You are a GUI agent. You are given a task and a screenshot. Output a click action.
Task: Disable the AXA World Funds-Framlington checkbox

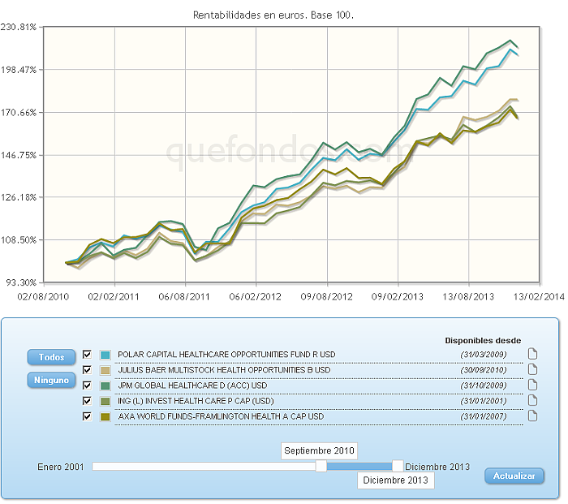87,416
